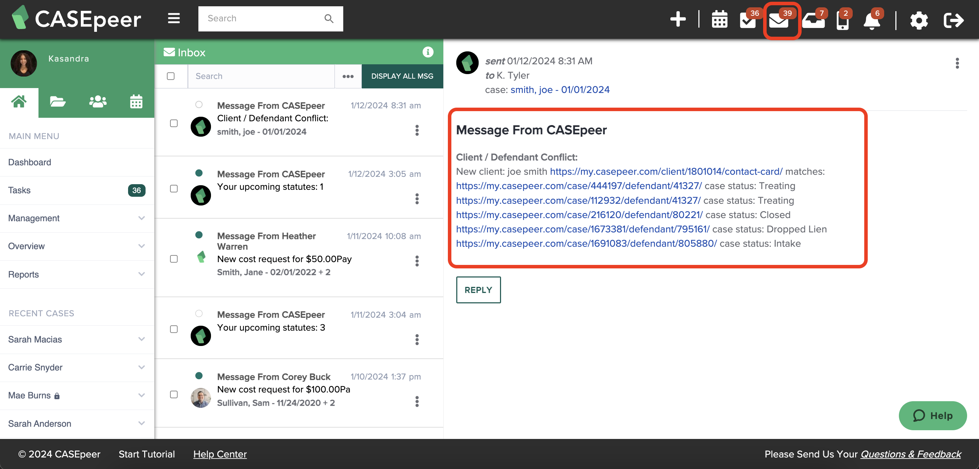This screenshot has width=979, height=469.
Task: Toggle unread dot on 1/12/2024 3:05 am message
Action: pos(199,173)
